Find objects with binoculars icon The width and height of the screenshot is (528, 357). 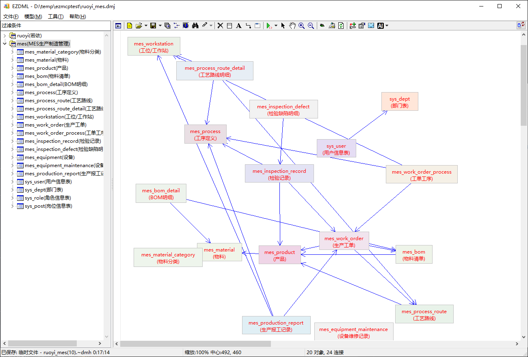click(x=195, y=26)
